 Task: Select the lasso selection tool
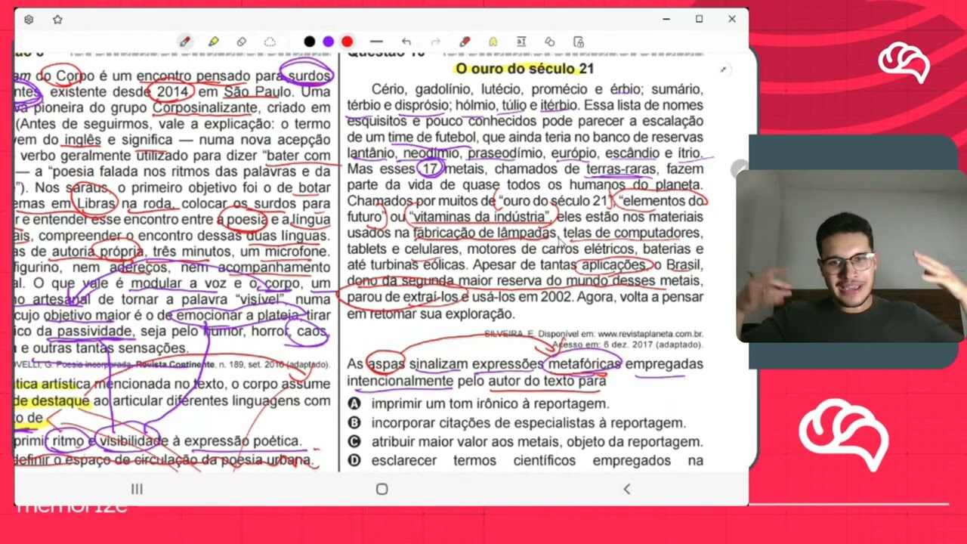(270, 42)
